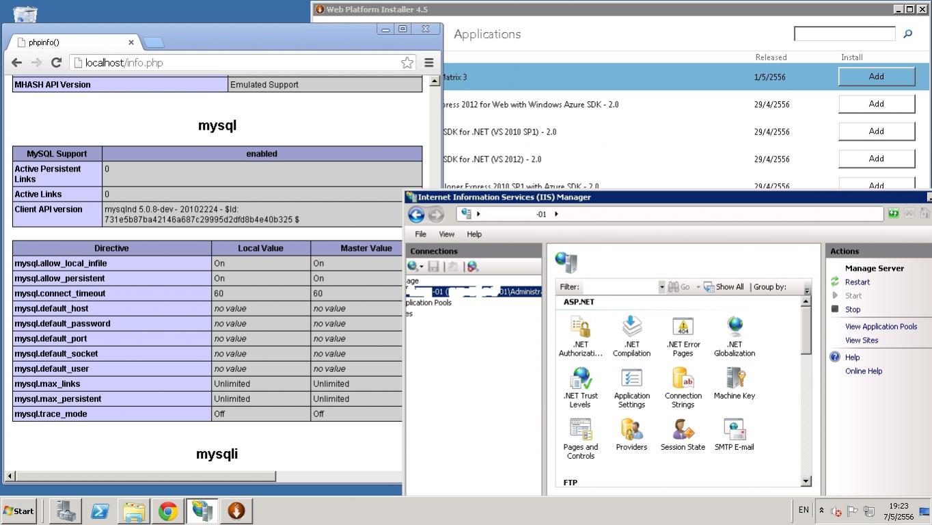The height and width of the screenshot is (525, 932).
Task: Click Chrome forward arrow button
Action: pyautogui.click(x=37, y=62)
